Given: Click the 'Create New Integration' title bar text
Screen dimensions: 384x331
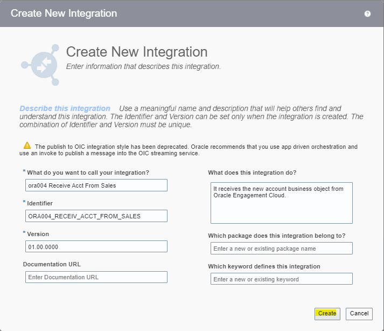Looking at the screenshot, I should [x=64, y=13].
